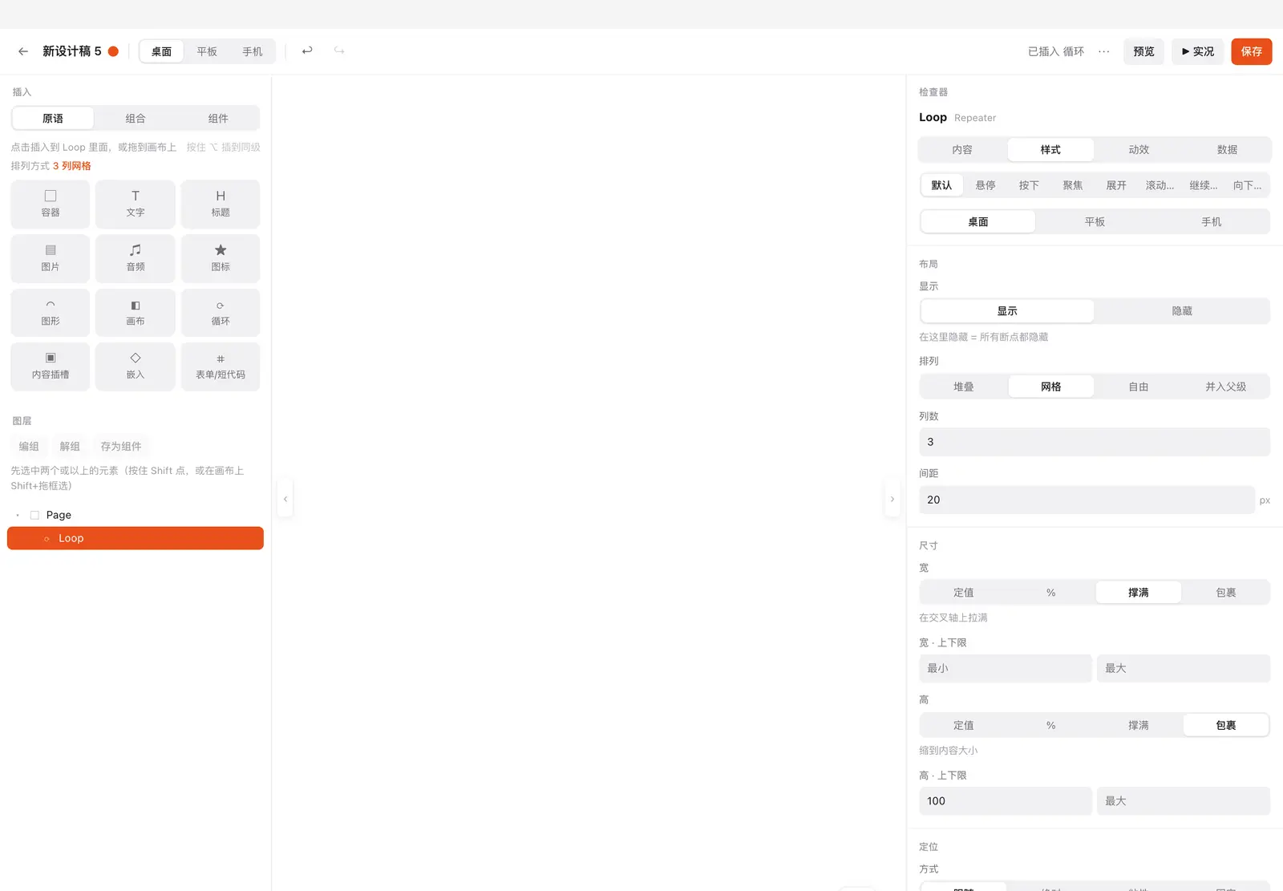Expand the Page layer tree item

click(x=18, y=515)
